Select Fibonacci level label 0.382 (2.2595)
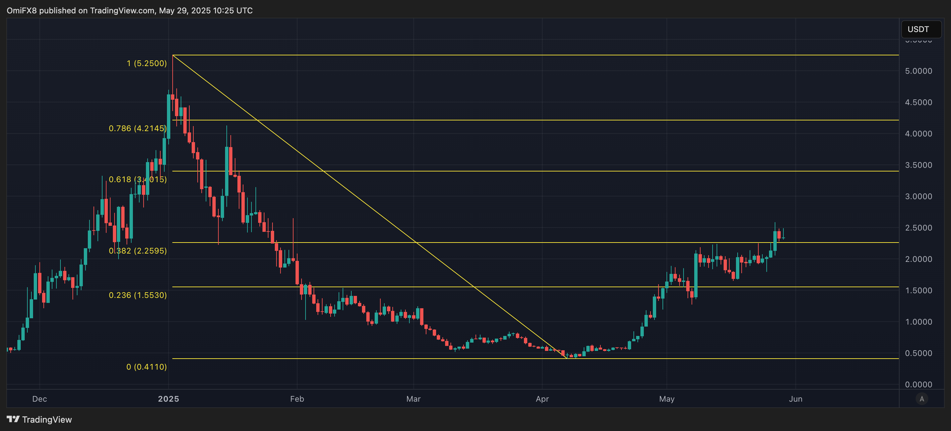951x431 pixels. 138,251
